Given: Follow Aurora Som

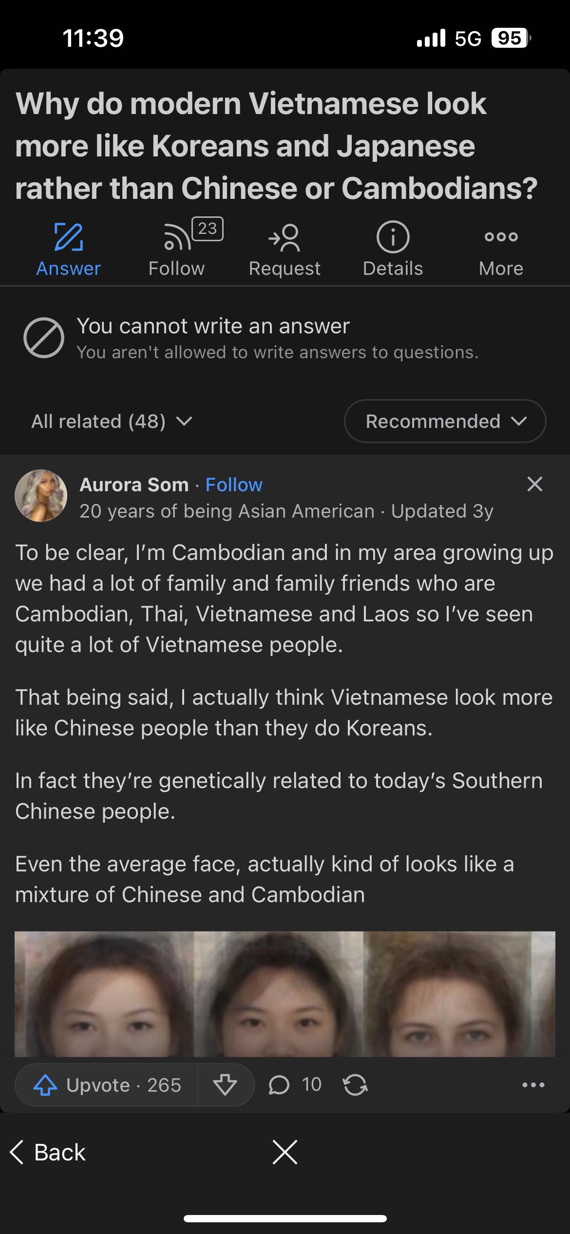Looking at the screenshot, I should [234, 485].
